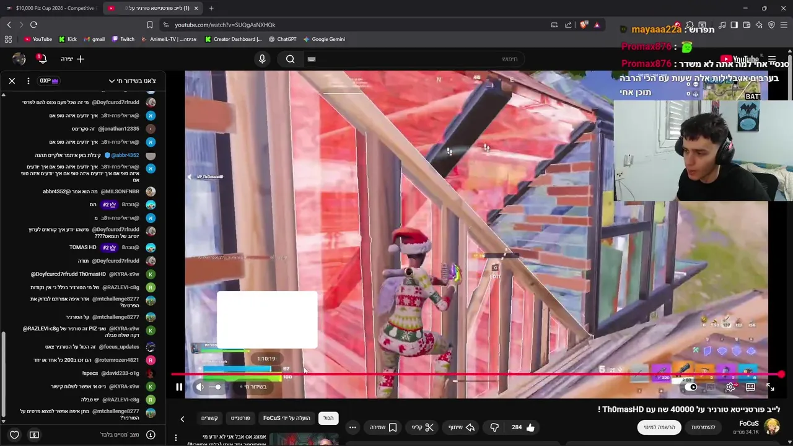Image resolution: width=793 pixels, height=446 pixels.
Task: Open live chat three-dot options menu
Action: [28, 81]
